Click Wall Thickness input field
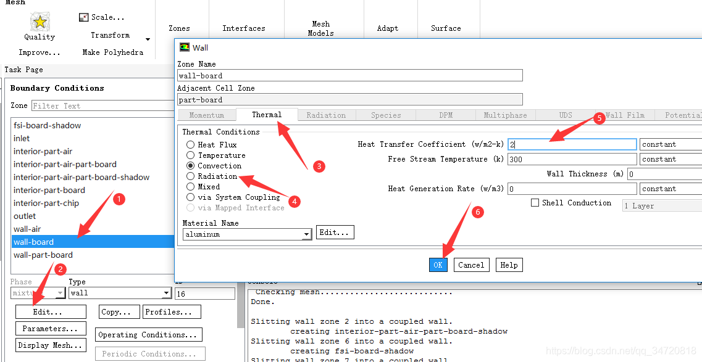Image resolution: width=702 pixels, height=362 pixels. point(664,174)
